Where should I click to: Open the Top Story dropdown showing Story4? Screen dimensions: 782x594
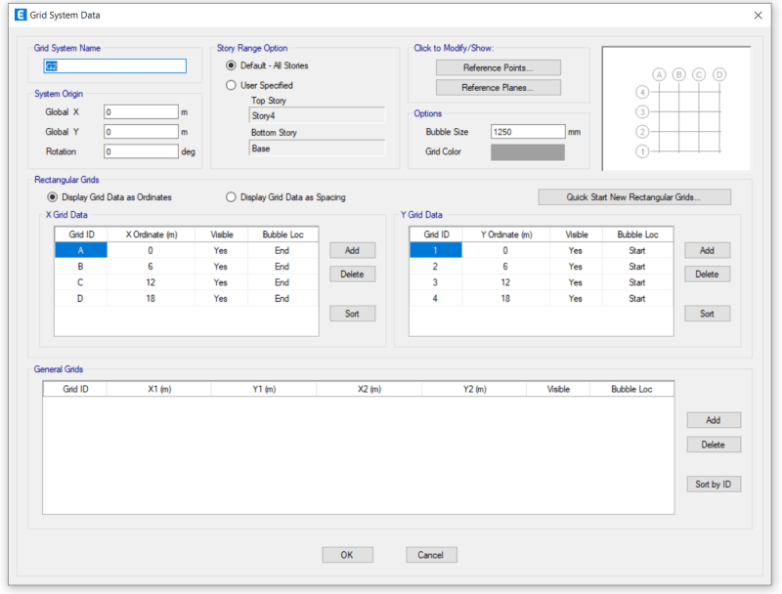tap(317, 115)
